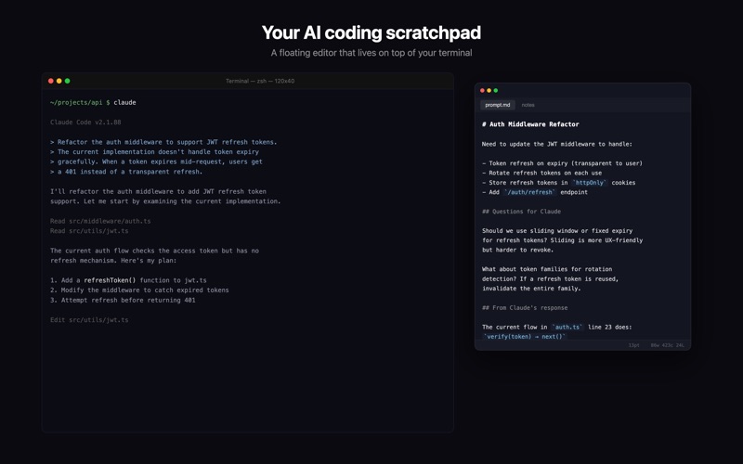This screenshot has height=464, width=743.
Task: Click 'Read src/utils/jwt.ts' line
Action: tap(89, 231)
